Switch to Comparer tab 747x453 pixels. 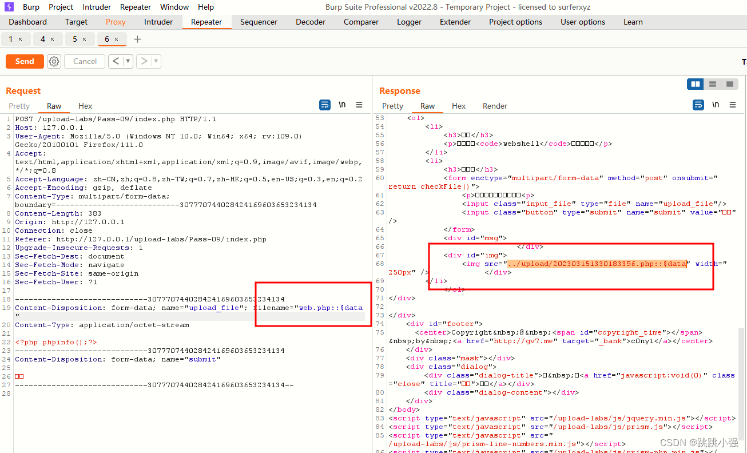click(361, 22)
